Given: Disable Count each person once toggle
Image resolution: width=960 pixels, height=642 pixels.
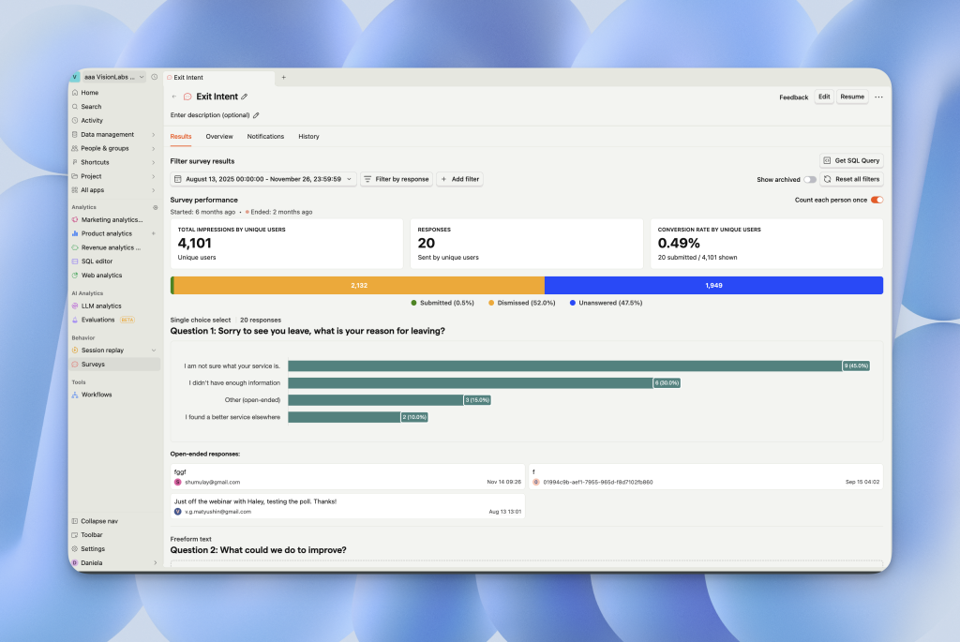Looking at the screenshot, I should pos(877,200).
